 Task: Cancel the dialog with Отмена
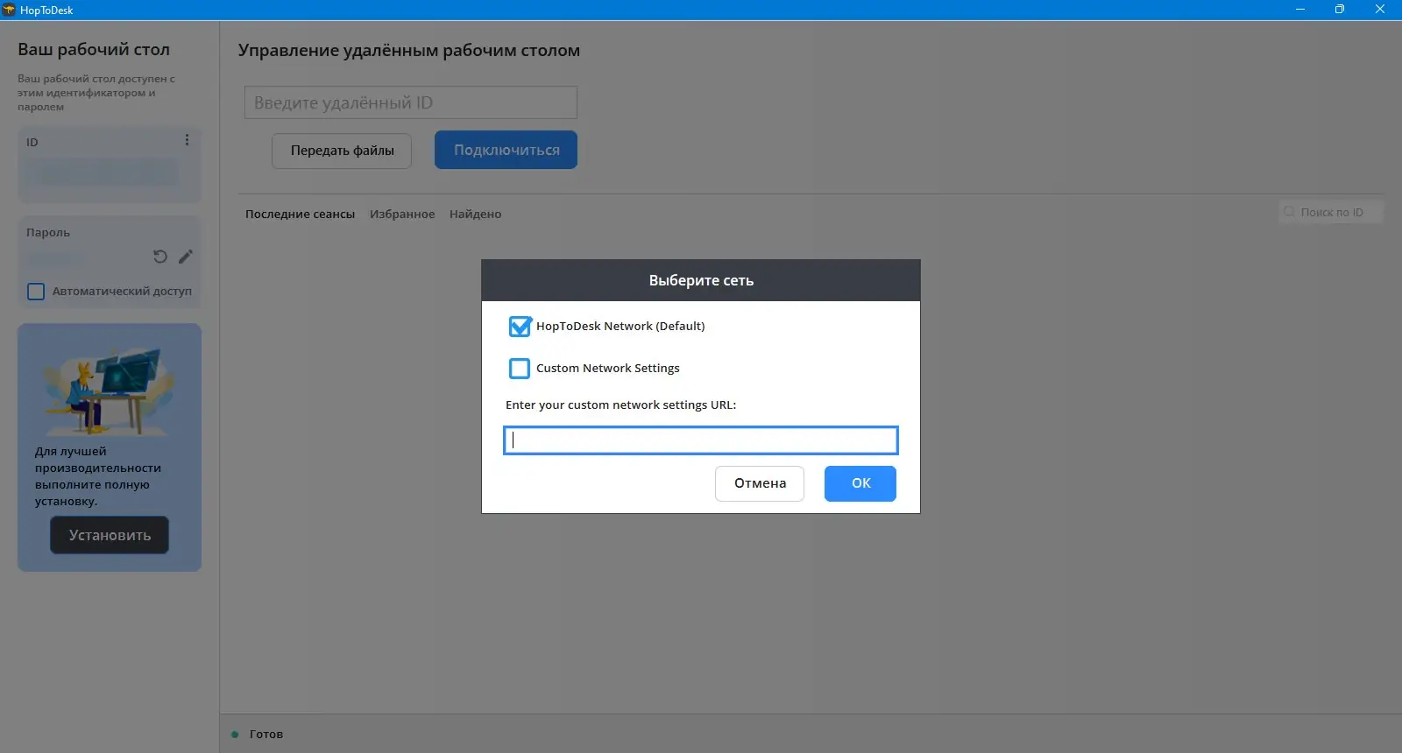[x=760, y=483]
